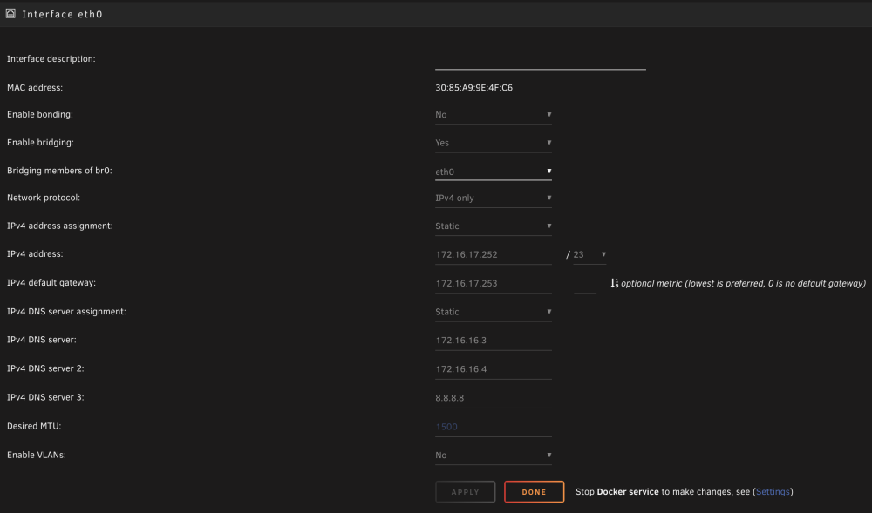872x513 pixels.
Task: Click the Interface description label
Action: pos(51,59)
